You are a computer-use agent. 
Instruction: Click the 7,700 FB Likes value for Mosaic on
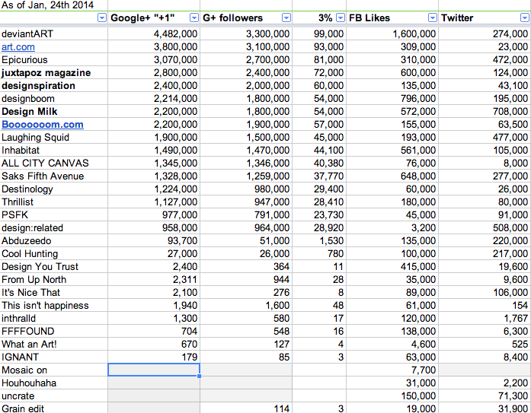pyautogui.click(x=424, y=370)
